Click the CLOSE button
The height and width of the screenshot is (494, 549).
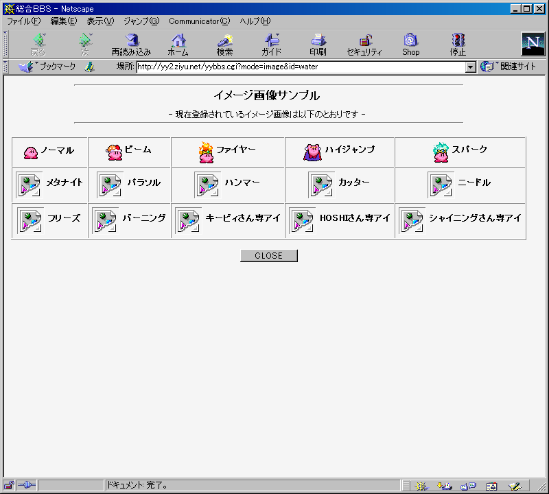pyautogui.click(x=269, y=256)
